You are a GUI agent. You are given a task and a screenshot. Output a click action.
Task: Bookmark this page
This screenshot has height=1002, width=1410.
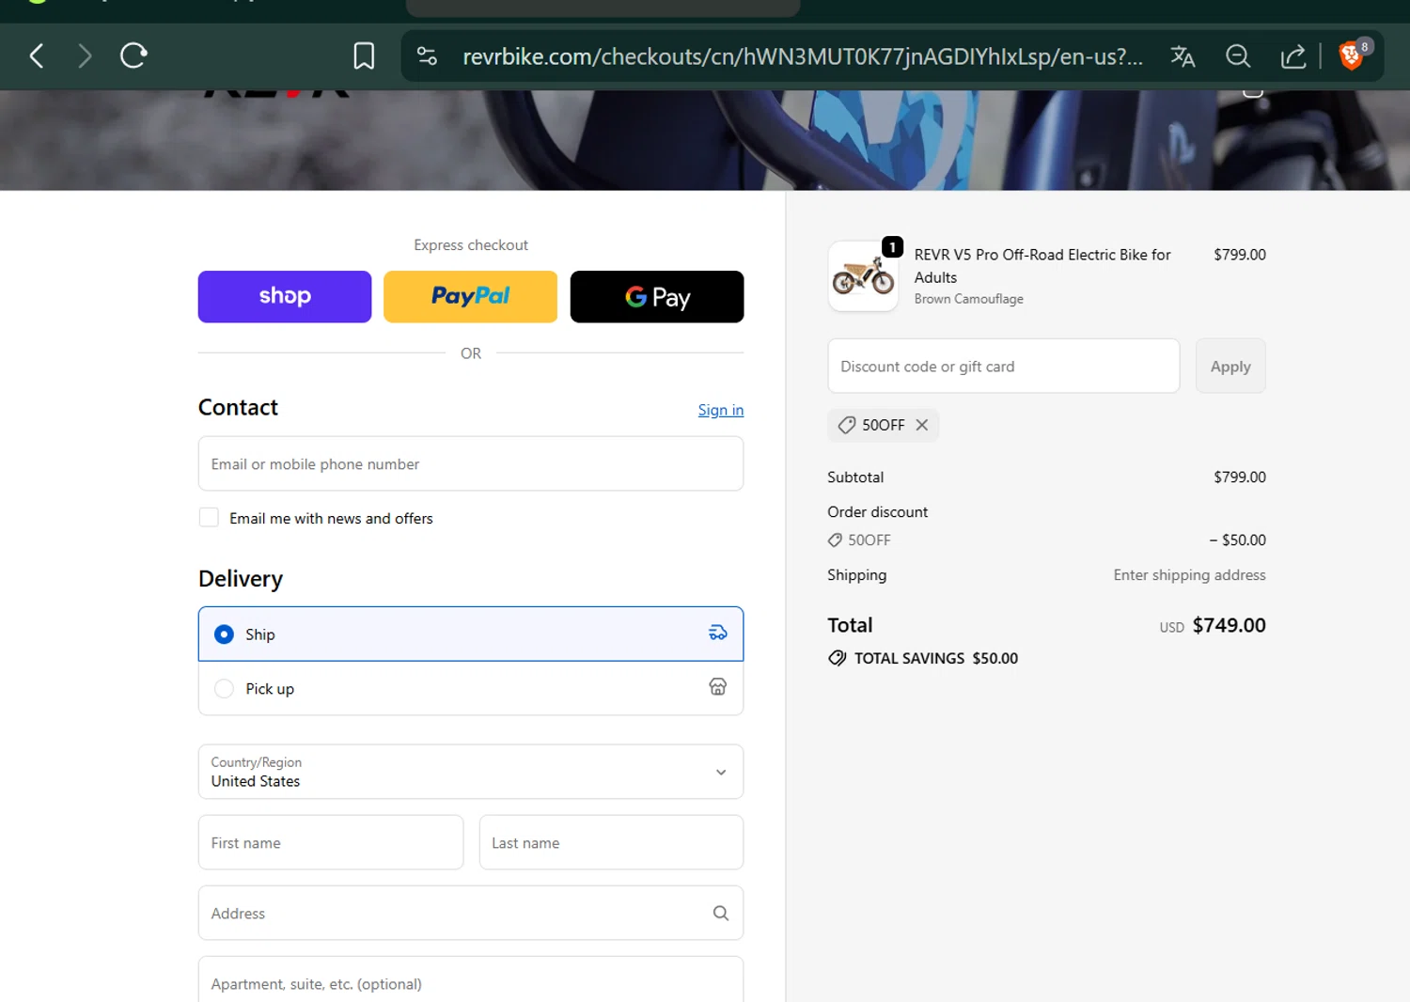pyautogui.click(x=364, y=56)
